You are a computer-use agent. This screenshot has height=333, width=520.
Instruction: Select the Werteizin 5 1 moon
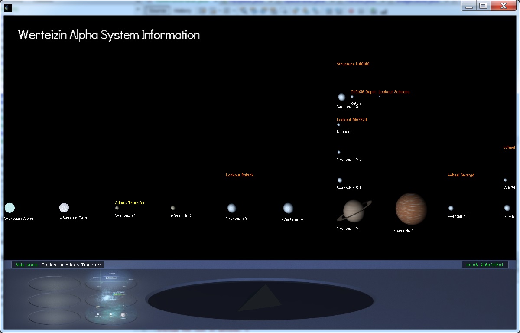[340, 180]
